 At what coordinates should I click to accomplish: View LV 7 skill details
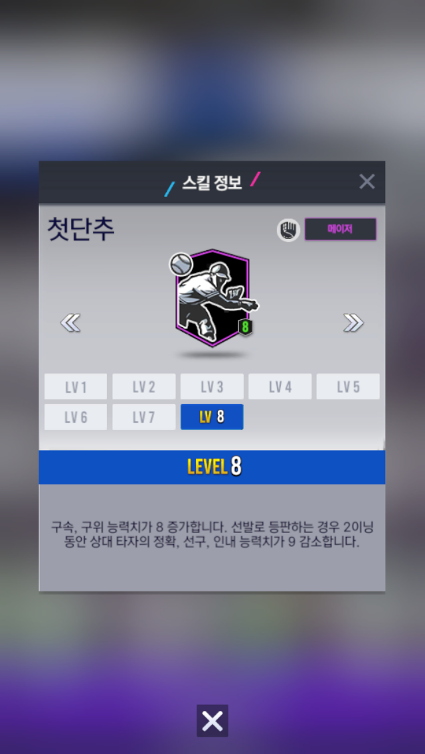tap(144, 417)
